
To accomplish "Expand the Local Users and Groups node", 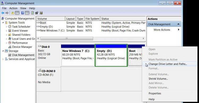I will click(6, 39).
